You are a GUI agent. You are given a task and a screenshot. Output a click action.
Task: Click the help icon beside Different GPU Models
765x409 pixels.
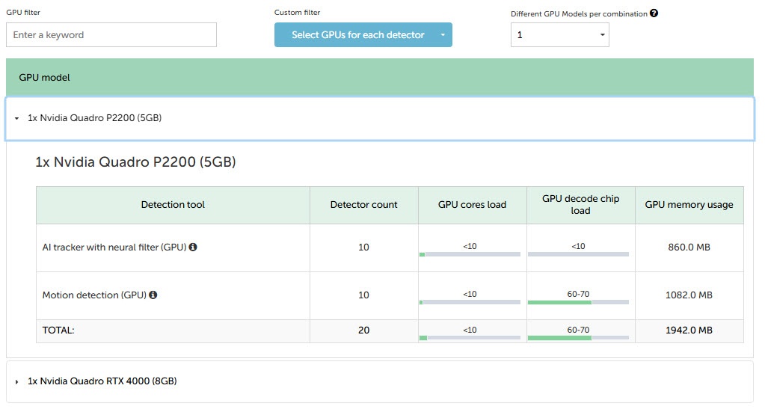[x=654, y=13]
